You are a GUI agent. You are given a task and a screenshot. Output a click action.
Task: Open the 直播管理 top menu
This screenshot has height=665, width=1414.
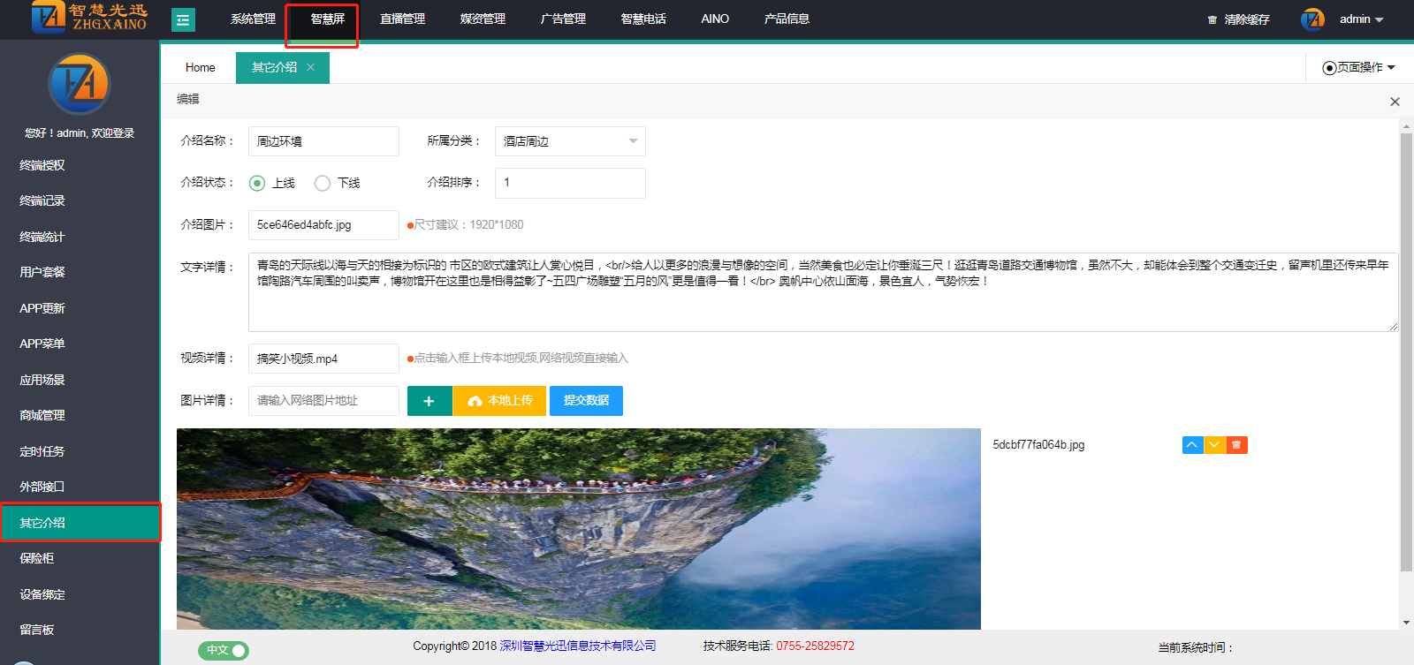[402, 19]
